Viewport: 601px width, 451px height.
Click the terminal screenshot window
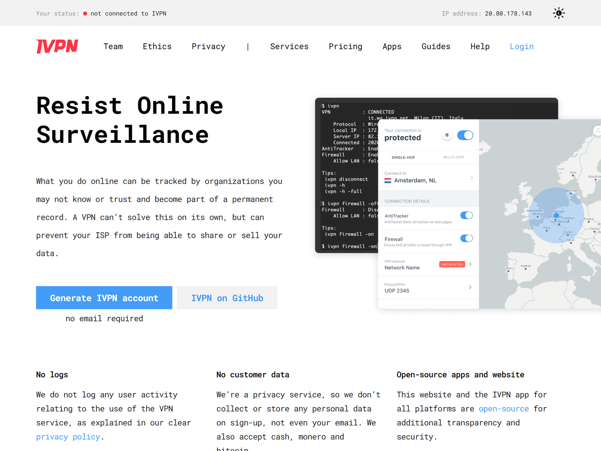tap(346, 175)
